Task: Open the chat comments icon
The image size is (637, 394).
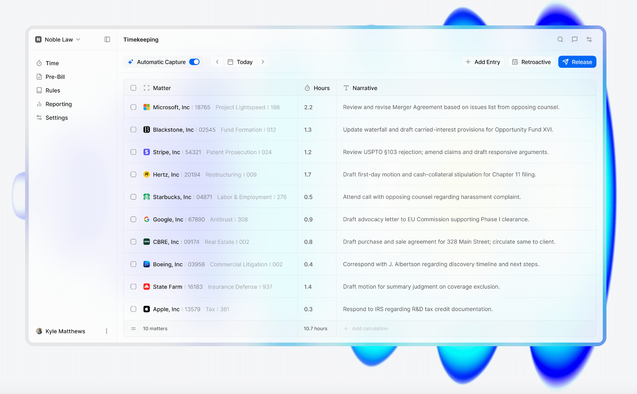Action: coord(574,39)
